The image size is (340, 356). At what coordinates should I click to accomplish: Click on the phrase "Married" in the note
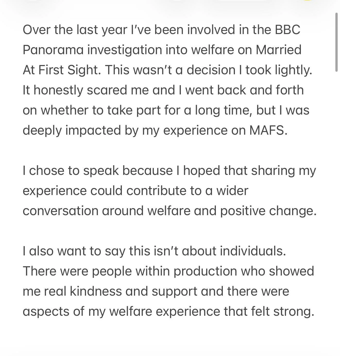coord(278,50)
